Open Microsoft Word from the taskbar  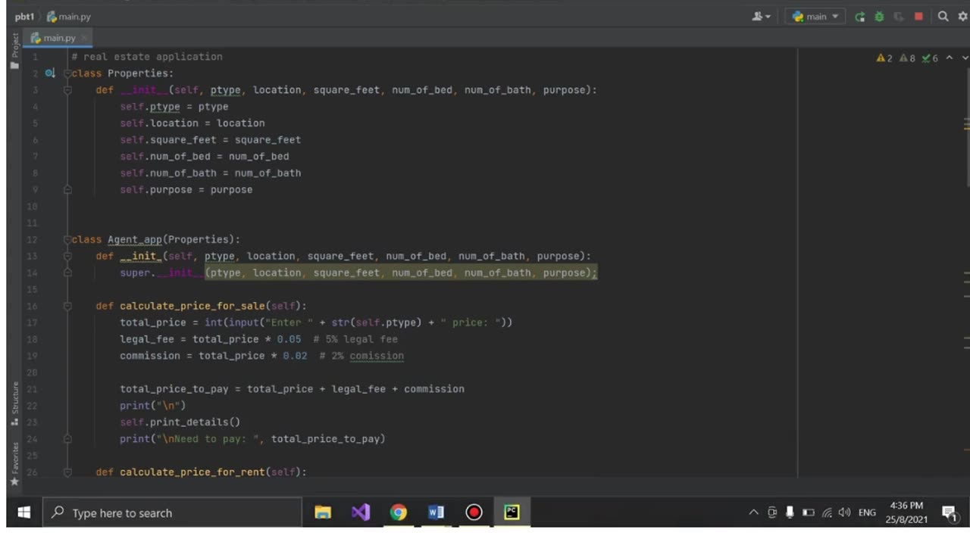[x=436, y=512]
